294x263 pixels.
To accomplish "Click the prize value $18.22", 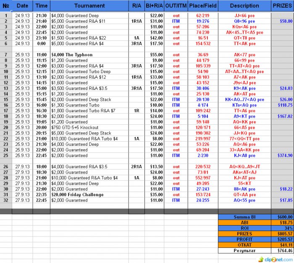I will coord(282,189).
